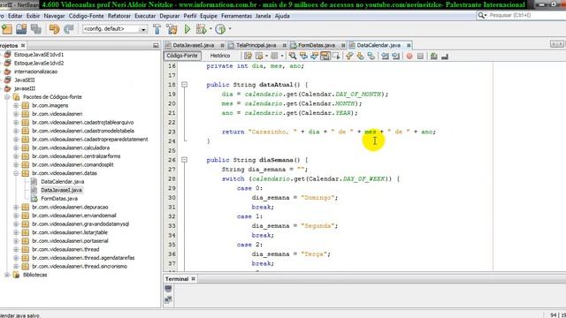The width and height of the screenshot is (566, 318).
Task: Click the New Project toolbar icon
Action: coord(7,29)
